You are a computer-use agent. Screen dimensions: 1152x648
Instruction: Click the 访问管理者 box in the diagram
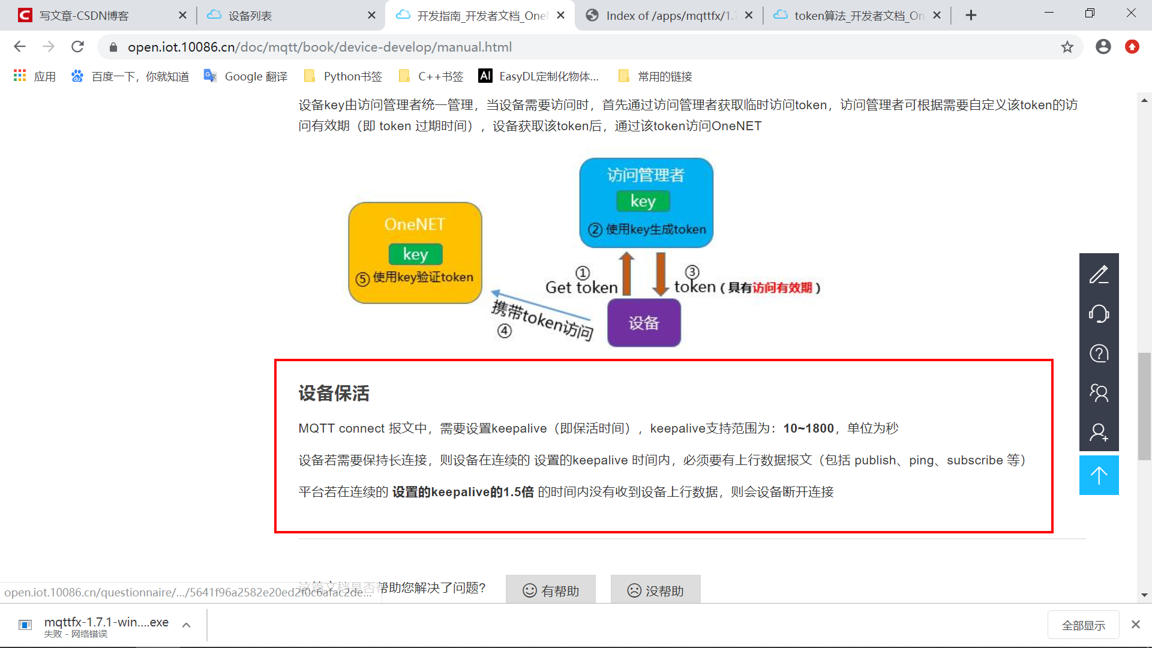point(646,203)
